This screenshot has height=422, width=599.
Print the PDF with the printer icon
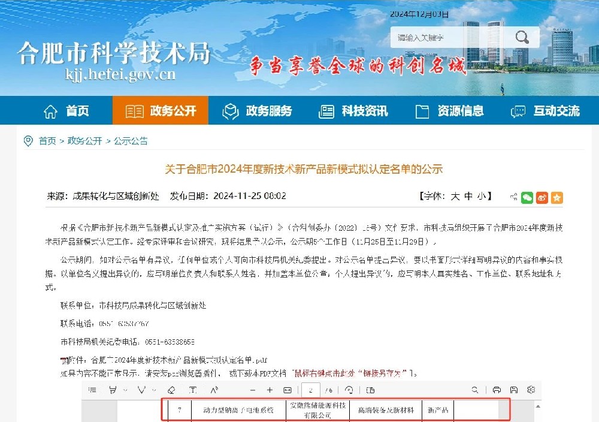coord(497,390)
